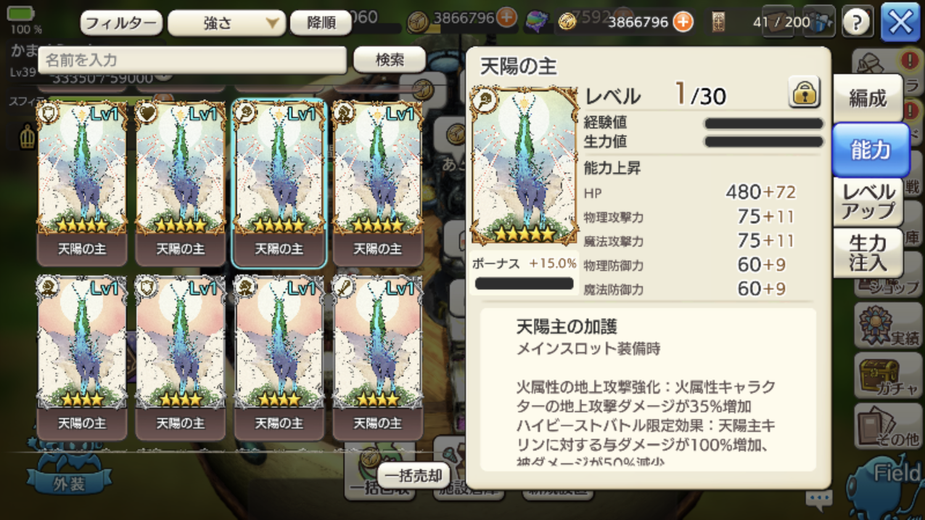Open the chat bubble icon
This screenshot has height=520, width=925.
[819, 500]
